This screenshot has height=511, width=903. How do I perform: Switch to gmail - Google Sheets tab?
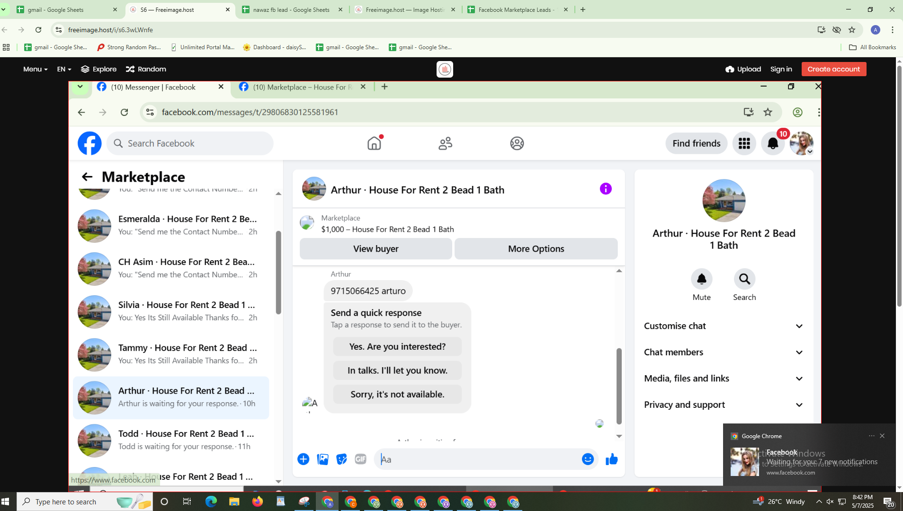click(x=66, y=9)
